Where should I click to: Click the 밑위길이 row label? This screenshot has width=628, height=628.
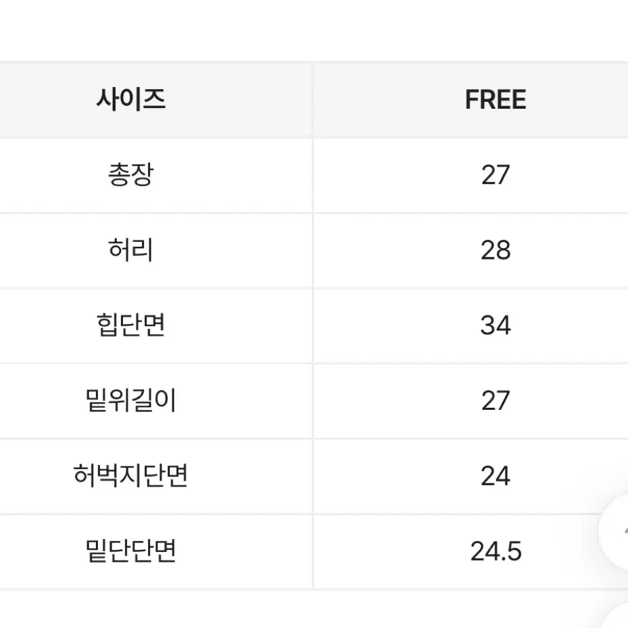pyautogui.click(x=131, y=400)
